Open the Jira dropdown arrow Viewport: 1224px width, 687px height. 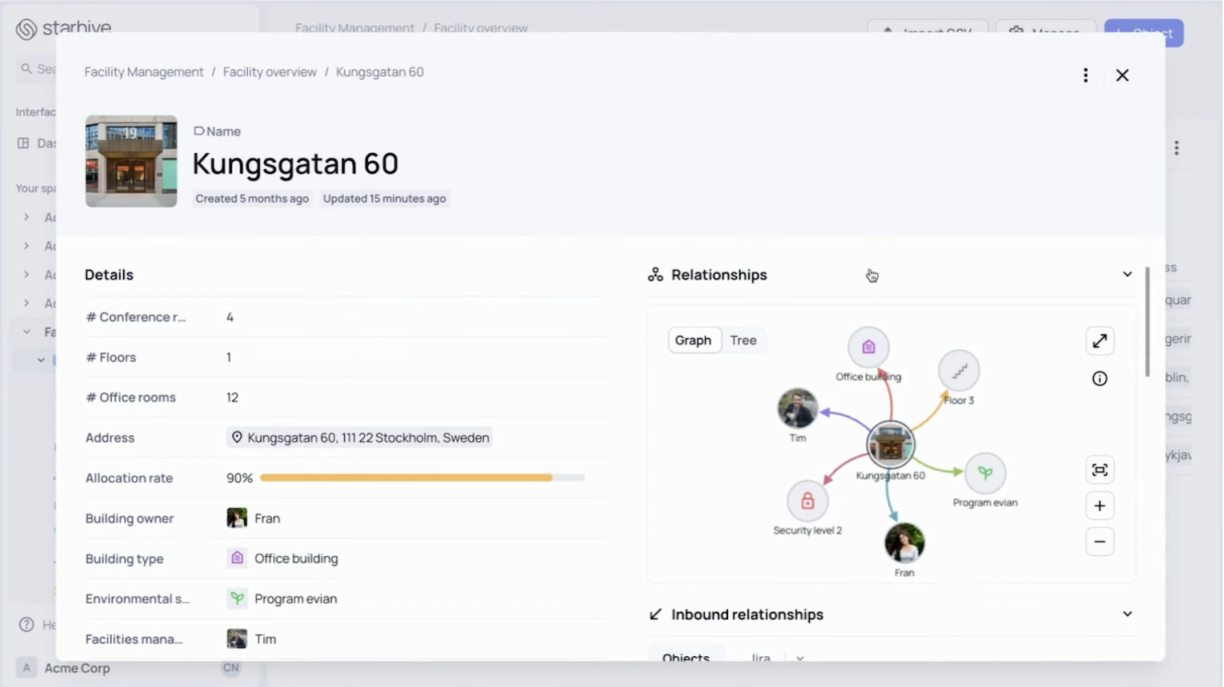(800, 658)
